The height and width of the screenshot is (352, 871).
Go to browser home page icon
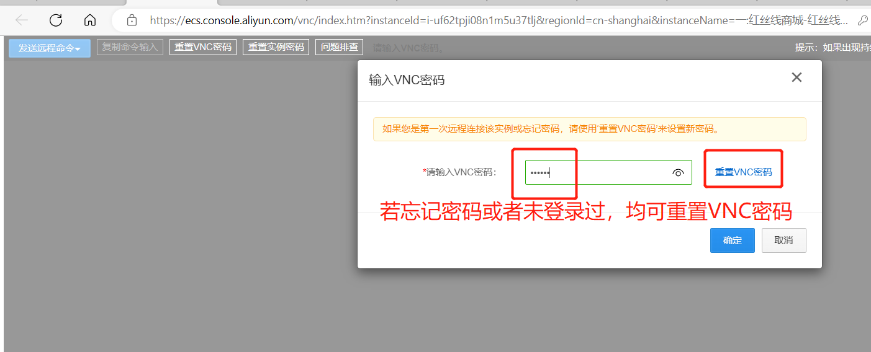tap(90, 20)
